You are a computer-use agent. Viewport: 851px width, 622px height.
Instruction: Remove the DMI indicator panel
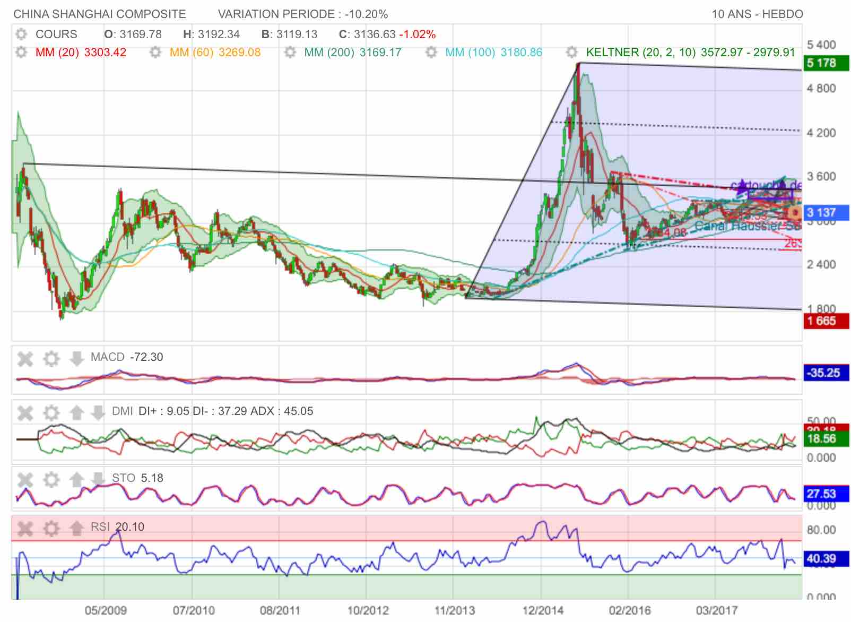pyautogui.click(x=25, y=412)
